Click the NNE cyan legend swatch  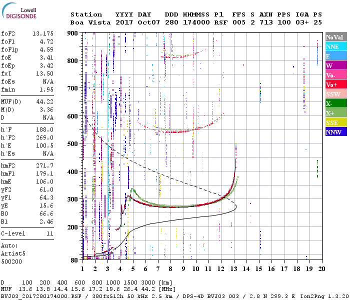[335, 46]
